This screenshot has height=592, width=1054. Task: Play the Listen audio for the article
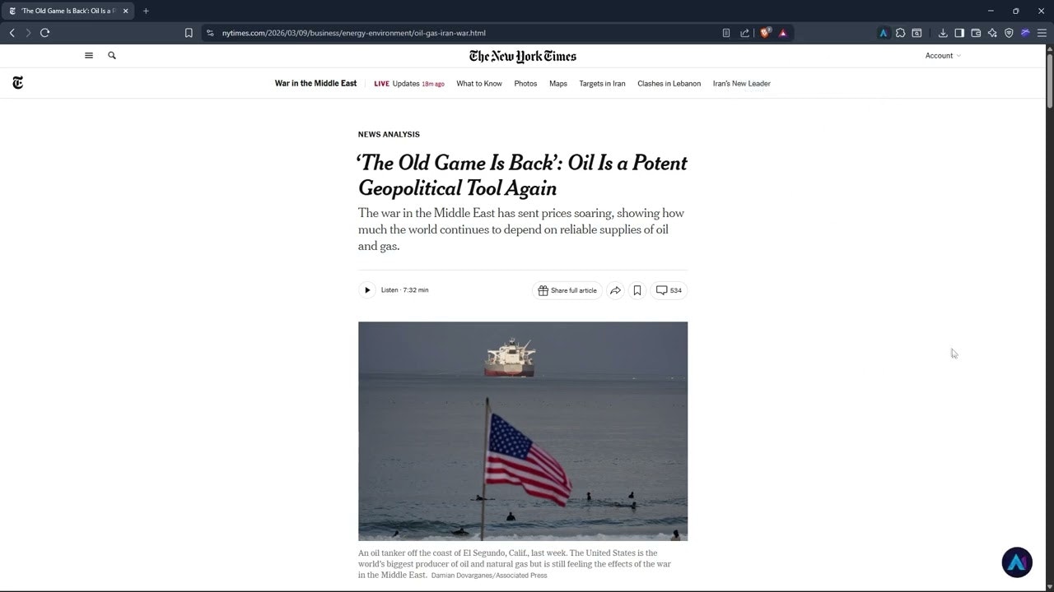(367, 290)
